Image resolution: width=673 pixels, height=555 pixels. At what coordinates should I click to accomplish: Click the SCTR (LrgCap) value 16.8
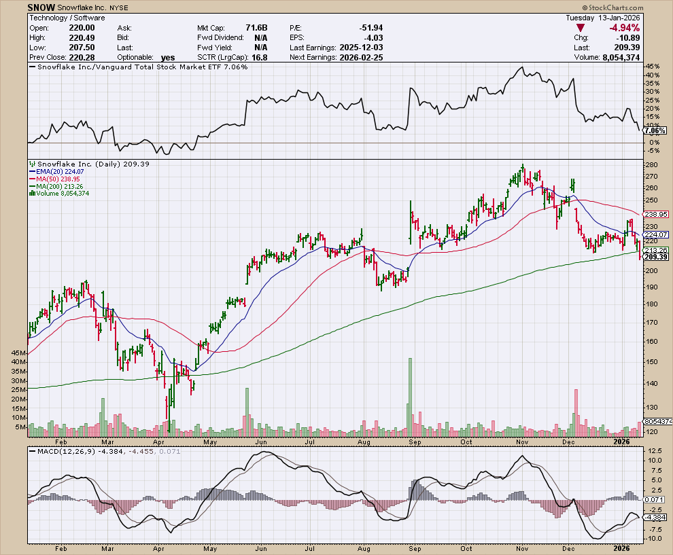[x=260, y=58]
